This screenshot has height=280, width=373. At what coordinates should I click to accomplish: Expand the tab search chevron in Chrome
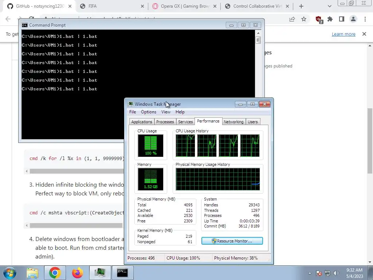[329, 7]
